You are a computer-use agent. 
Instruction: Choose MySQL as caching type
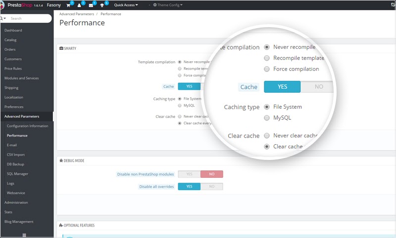click(180, 105)
